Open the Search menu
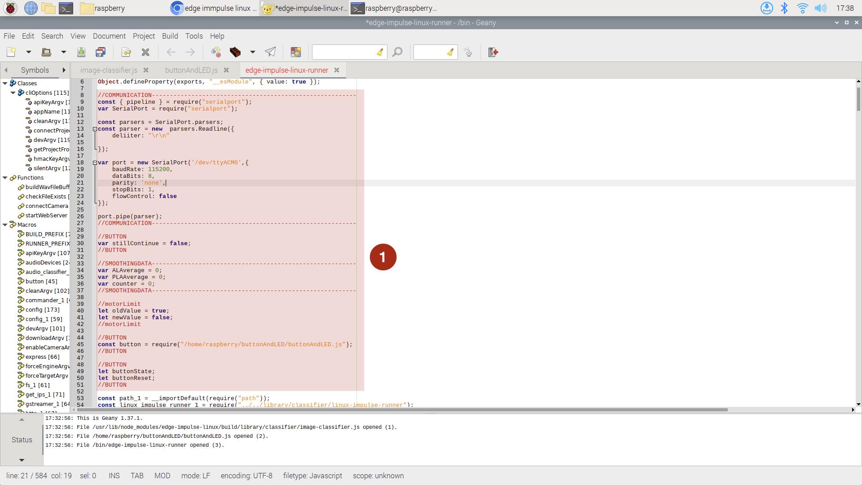The height and width of the screenshot is (485, 862). (x=52, y=36)
